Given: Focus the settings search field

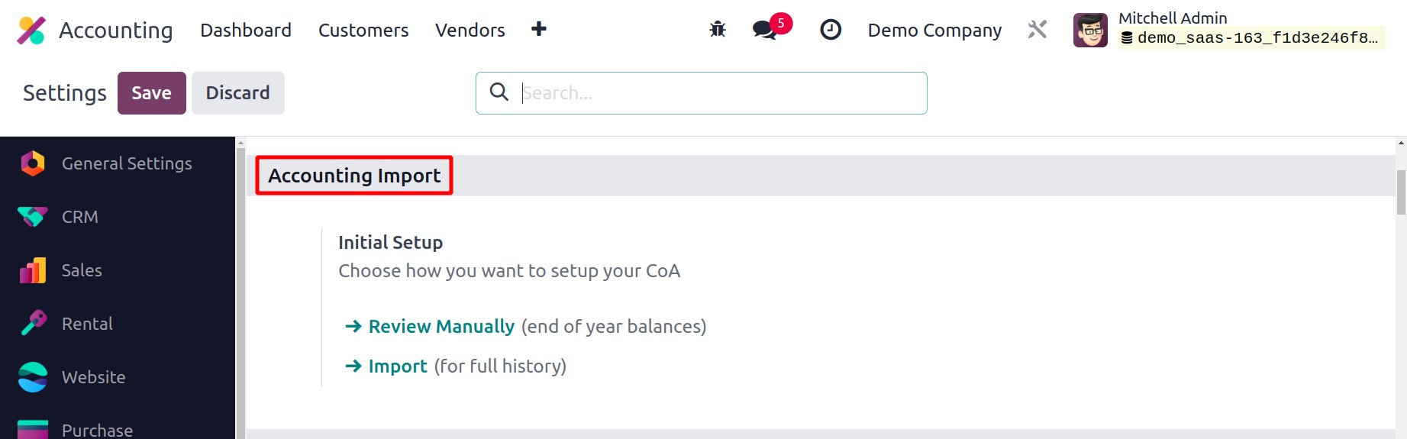Looking at the screenshot, I should pos(718,93).
